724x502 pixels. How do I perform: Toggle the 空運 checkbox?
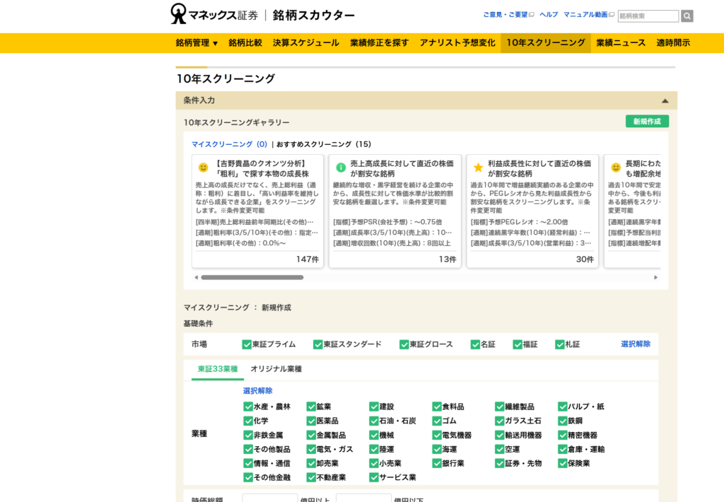click(x=500, y=450)
